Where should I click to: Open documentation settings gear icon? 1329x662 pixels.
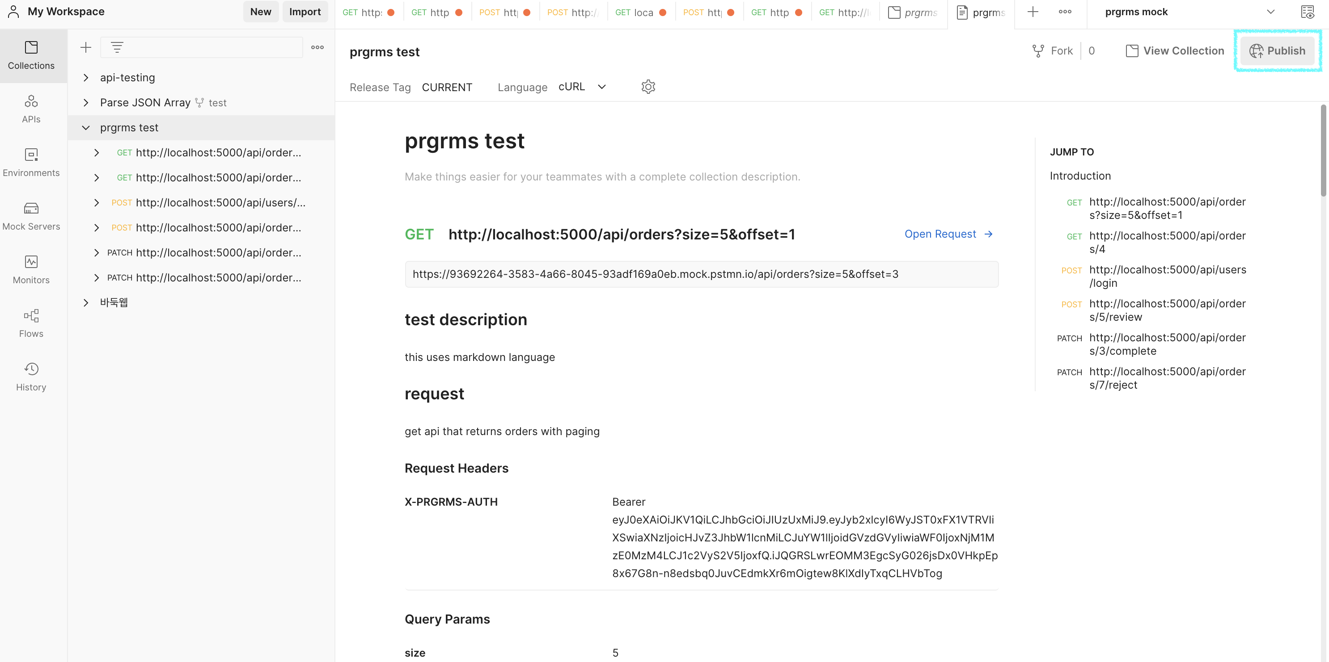click(x=648, y=87)
